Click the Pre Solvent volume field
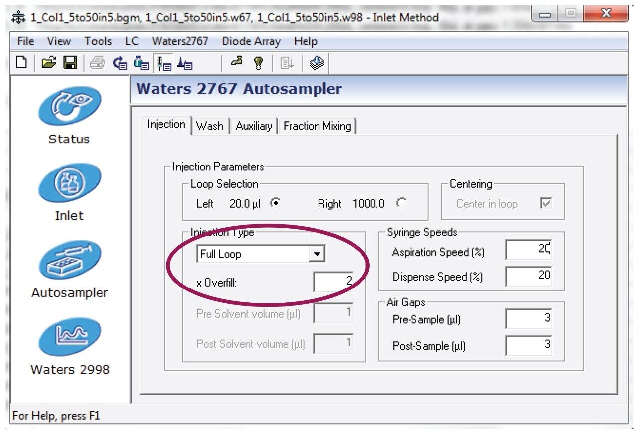The image size is (638, 432). click(333, 314)
